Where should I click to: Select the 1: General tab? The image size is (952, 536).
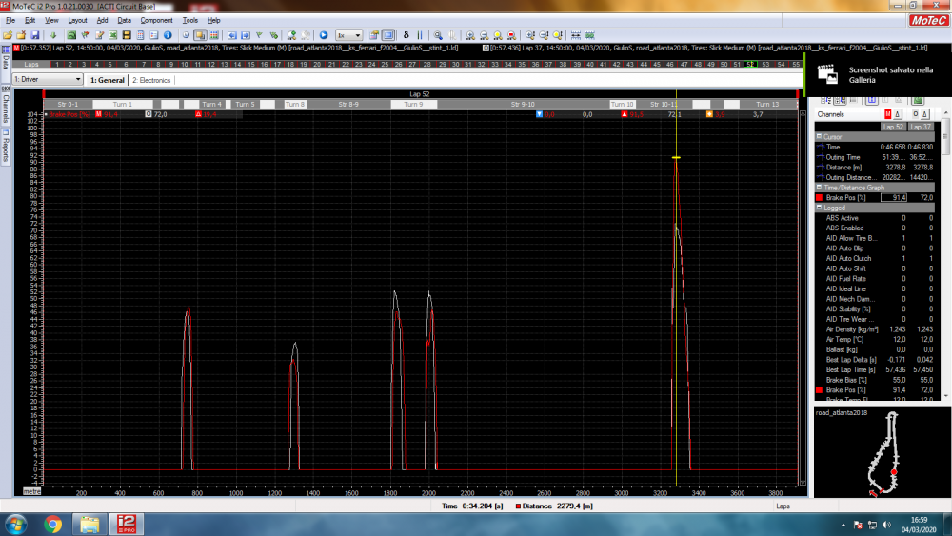(x=107, y=80)
